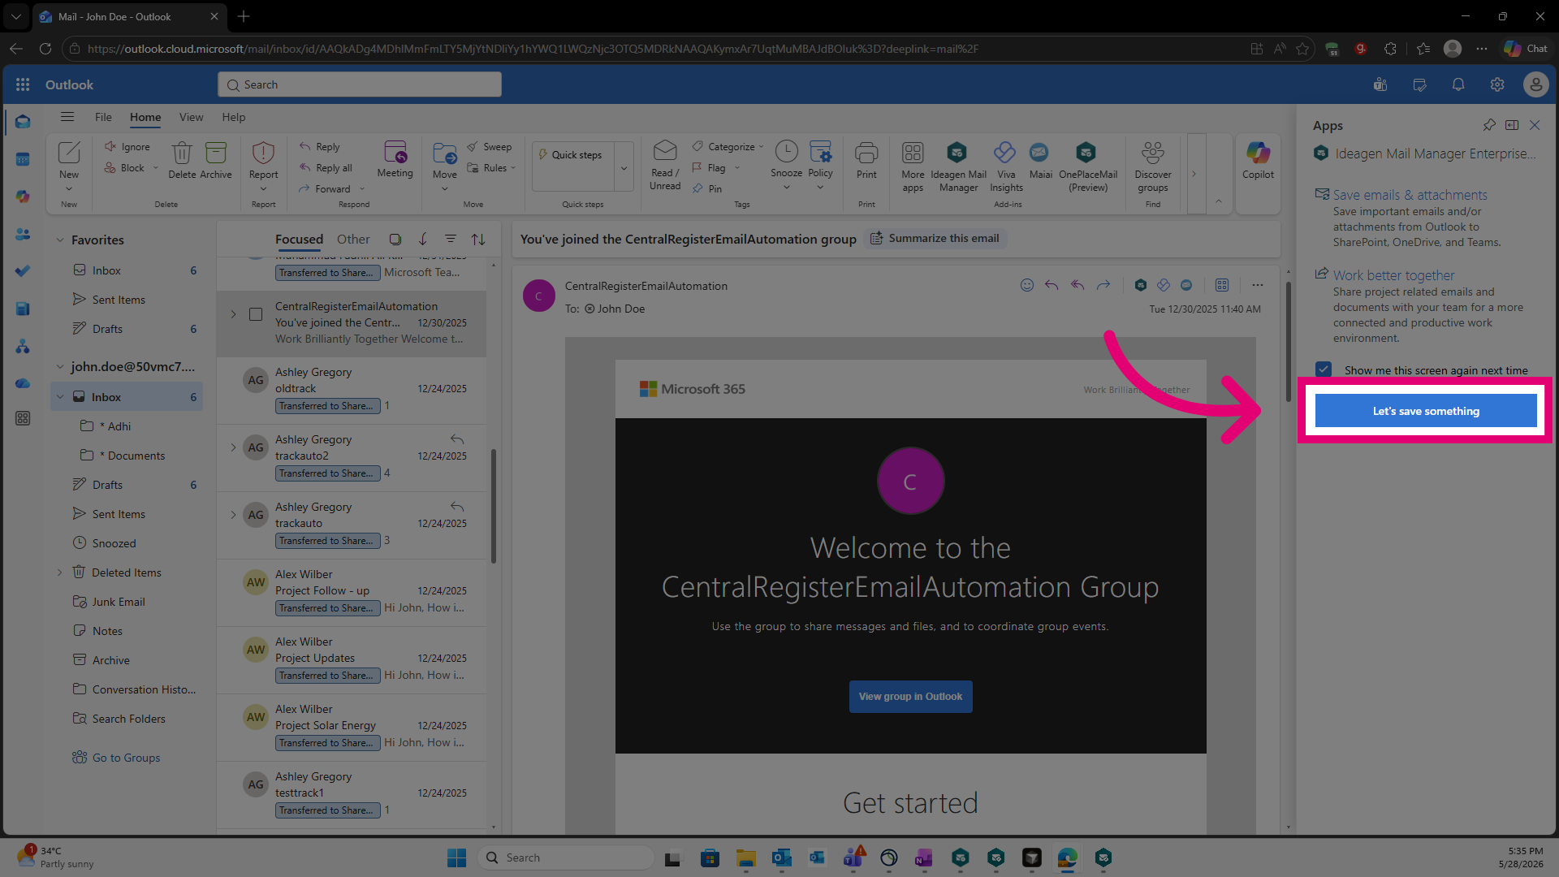Launch the Maiai add-in

point(1040,160)
